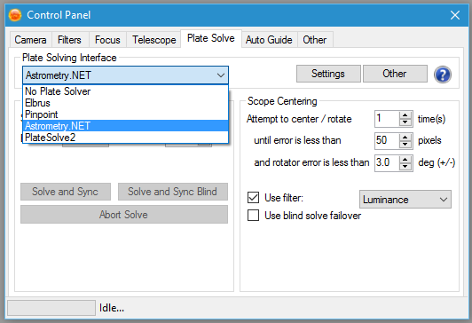The width and height of the screenshot is (472, 323).
Task: Increase rotator error degrees value
Action: click(x=405, y=160)
